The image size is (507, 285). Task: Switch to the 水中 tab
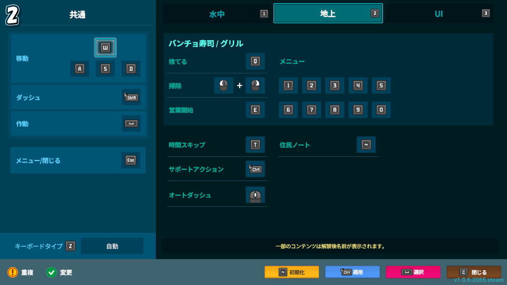pyautogui.click(x=217, y=14)
